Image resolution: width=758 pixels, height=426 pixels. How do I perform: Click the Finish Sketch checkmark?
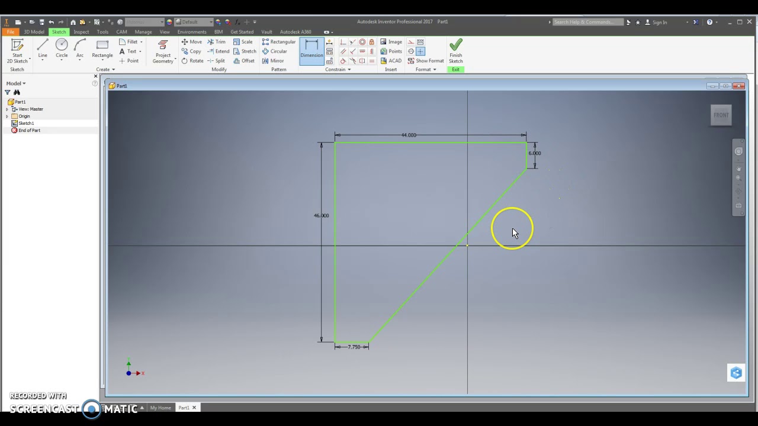click(x=455, y=51)
